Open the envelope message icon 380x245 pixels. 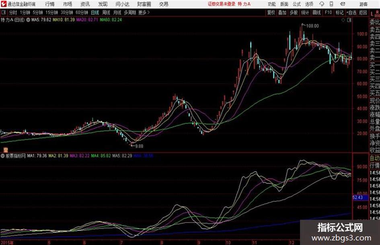343,4
